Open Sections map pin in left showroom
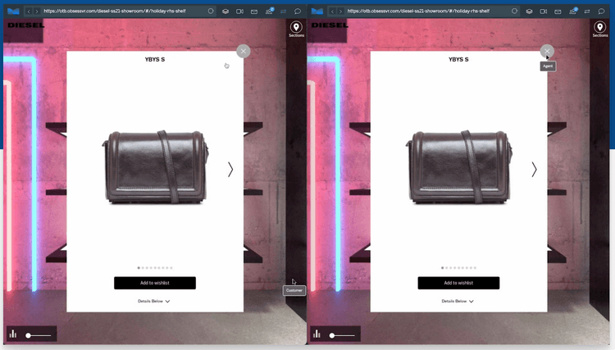The height and width of the screenshot is (350, 615). (x=296, y=28)
